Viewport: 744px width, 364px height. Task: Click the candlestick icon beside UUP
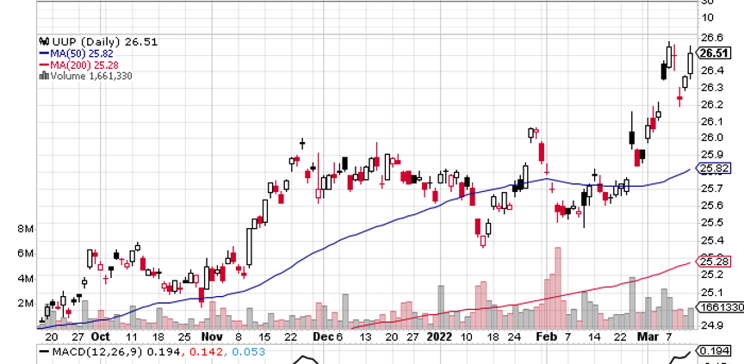point(45,41)
